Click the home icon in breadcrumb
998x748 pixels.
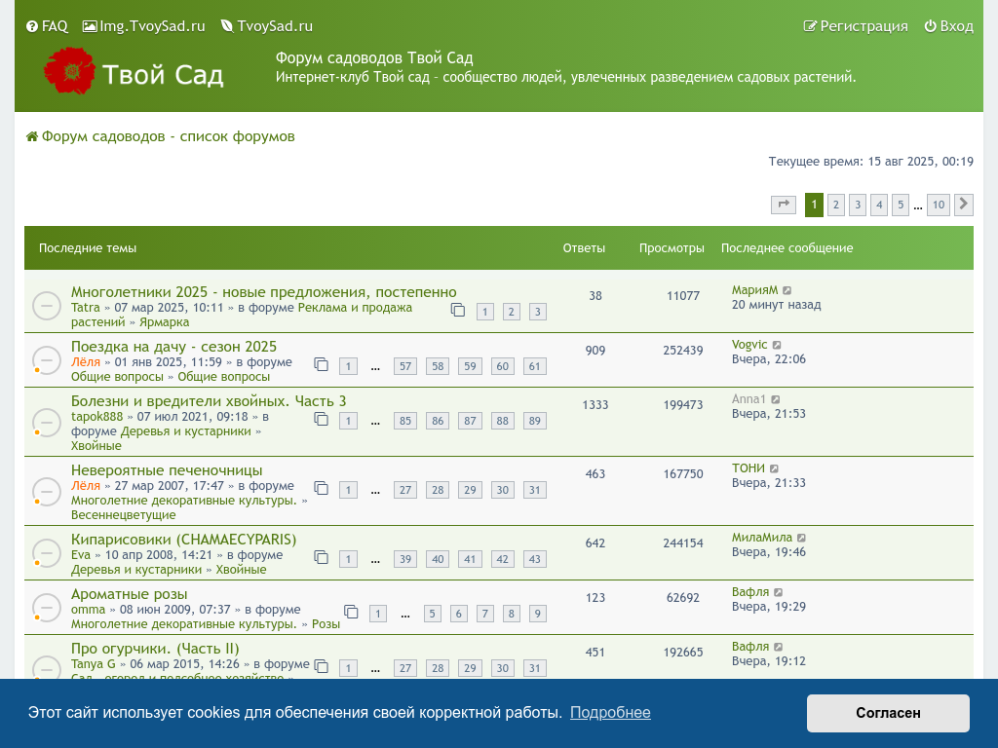point(31,136)
